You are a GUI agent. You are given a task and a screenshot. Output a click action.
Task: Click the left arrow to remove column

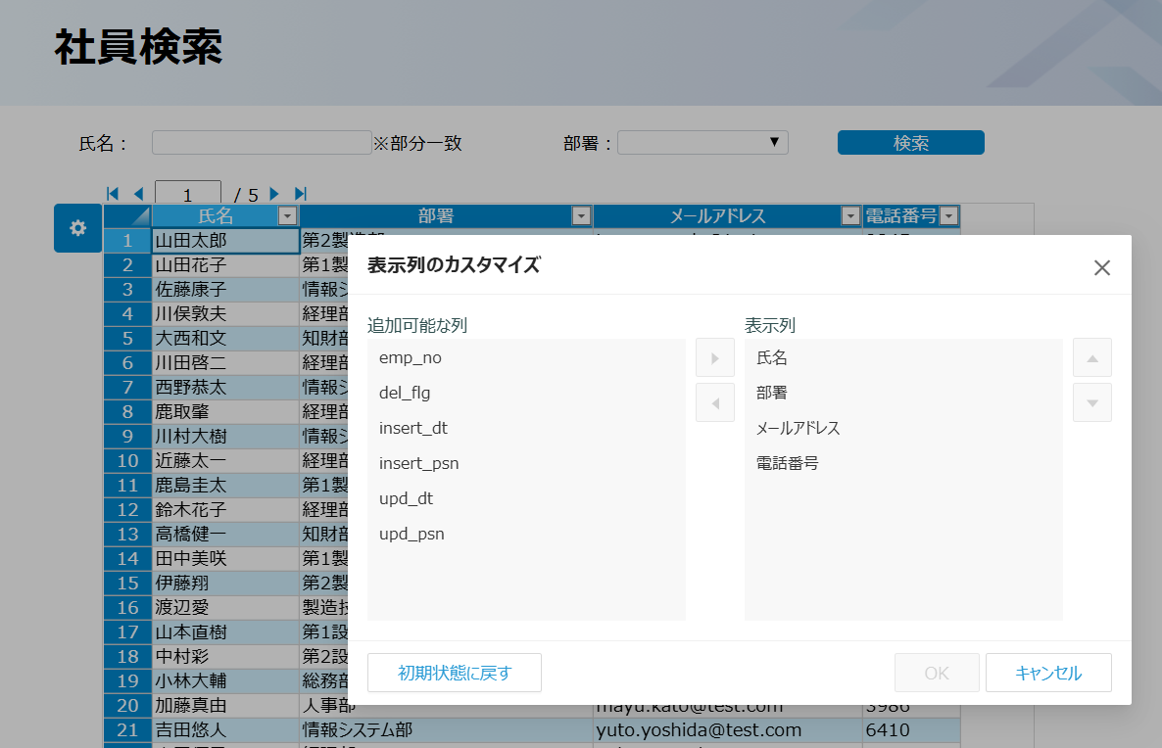pos(715,402)
